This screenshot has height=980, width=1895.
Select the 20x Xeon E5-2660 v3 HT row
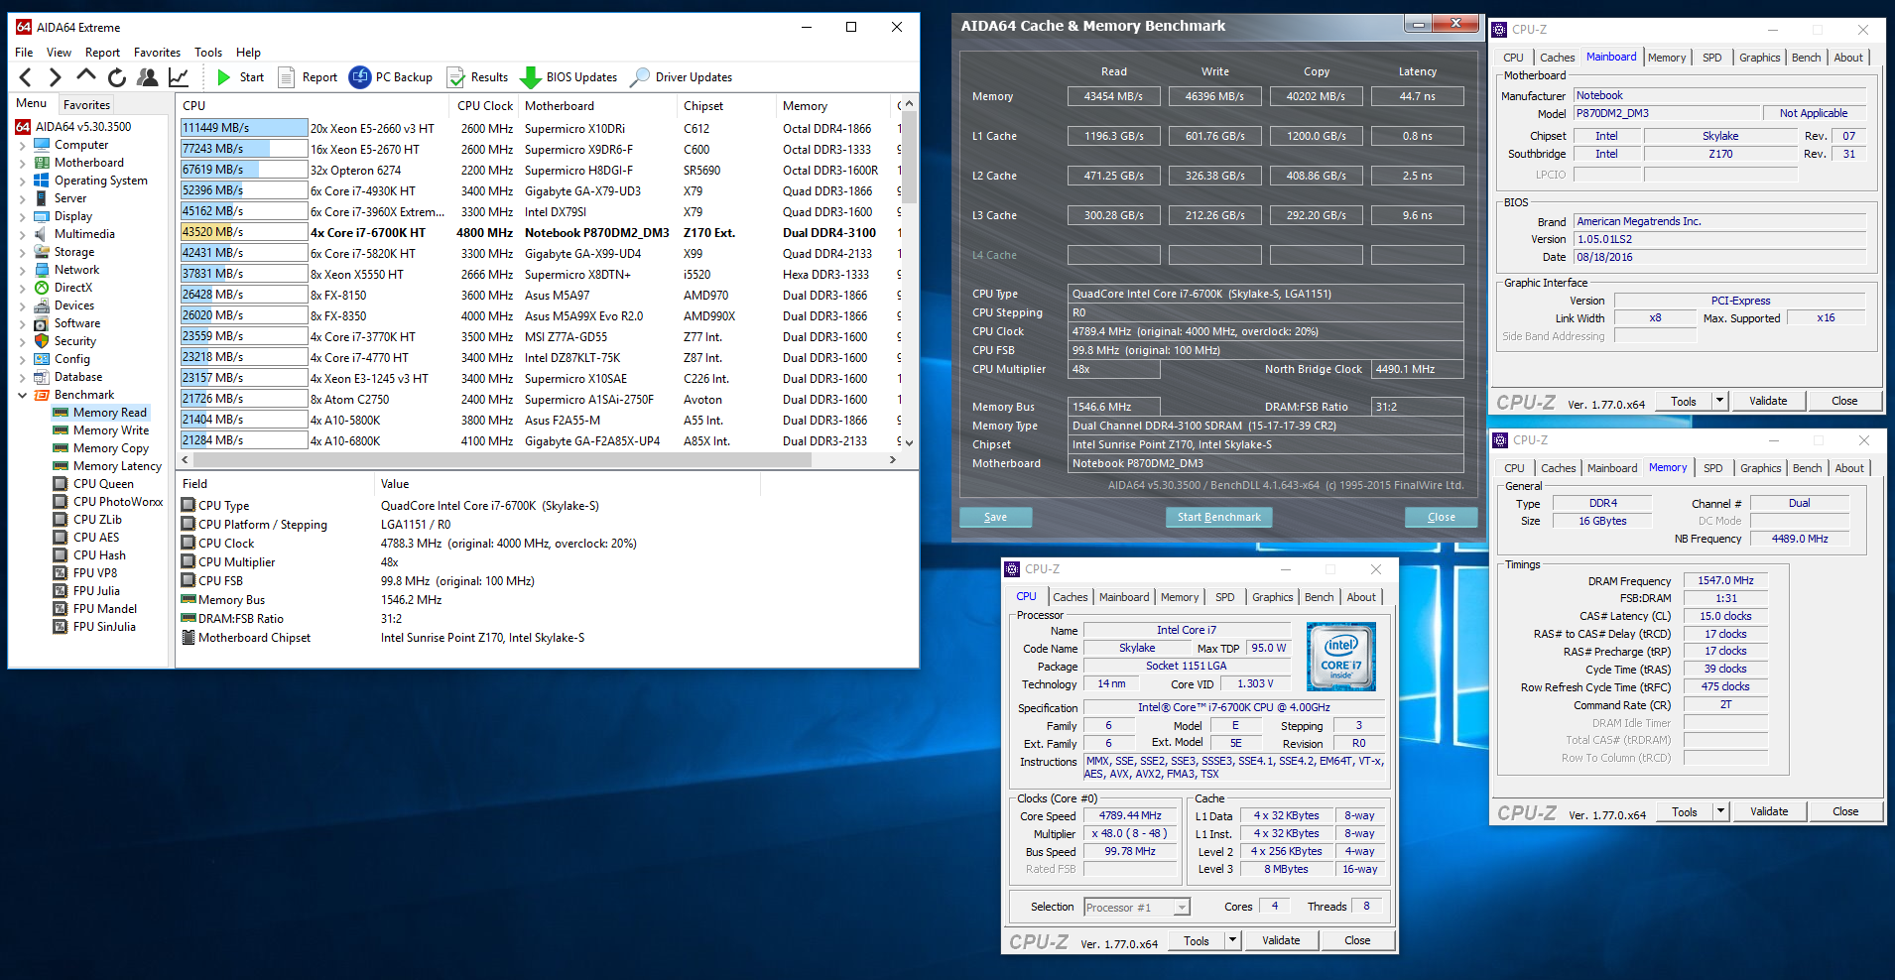pyautogui.click(x=539, y=128)
